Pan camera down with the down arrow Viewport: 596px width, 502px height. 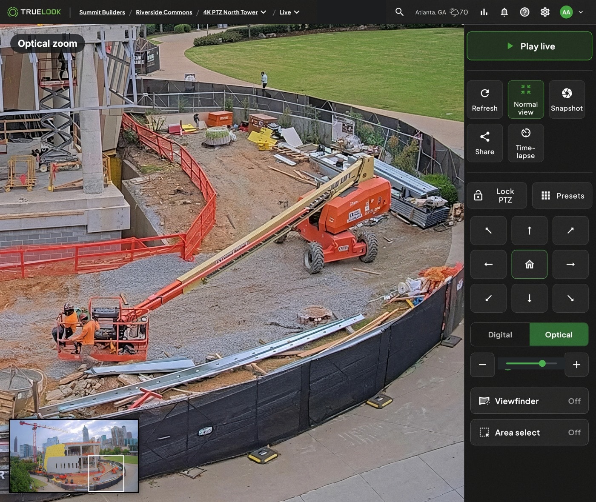530,298
